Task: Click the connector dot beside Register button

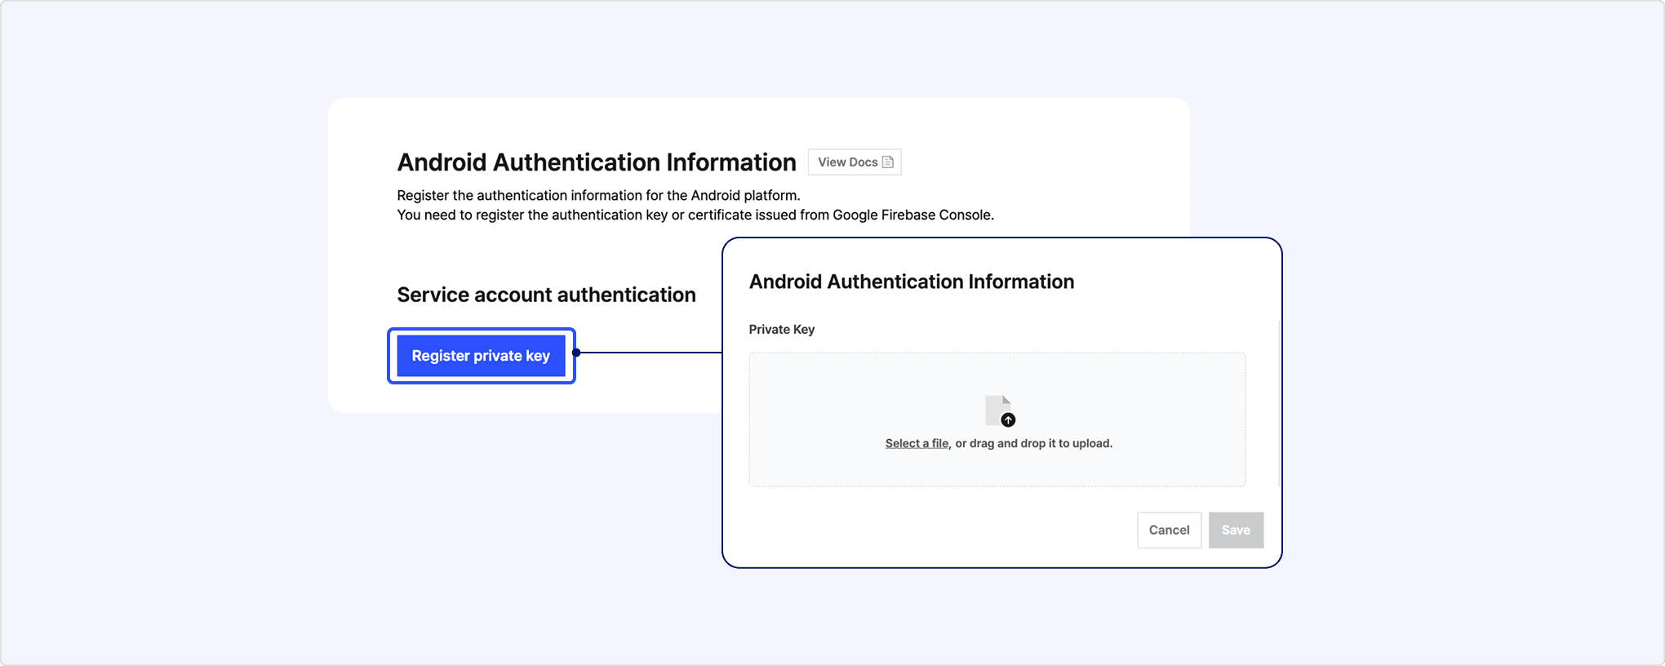Action: (576, 353)
